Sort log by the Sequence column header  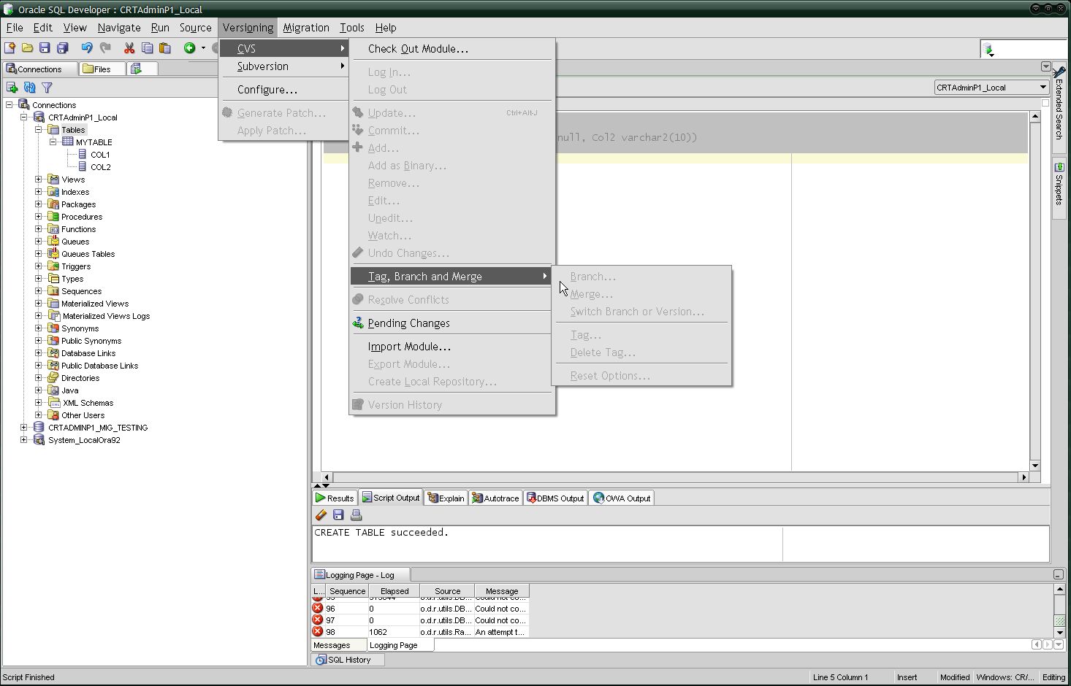(347, 591)
